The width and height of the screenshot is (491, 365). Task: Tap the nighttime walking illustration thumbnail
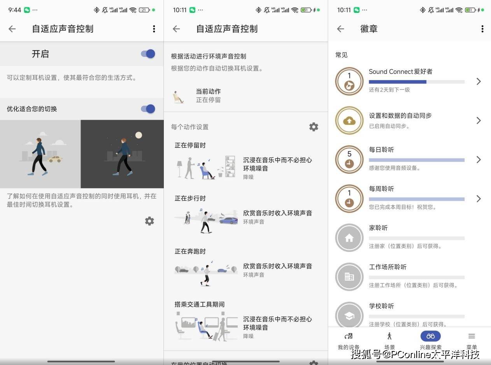point(122,154)
